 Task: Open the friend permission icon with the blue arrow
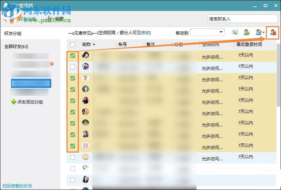tap(260, 32)
